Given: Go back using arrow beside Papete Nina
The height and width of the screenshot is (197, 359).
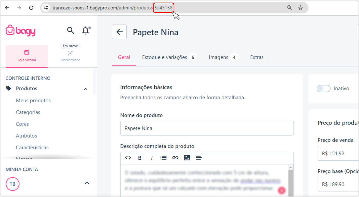Looking at the screenshot, I should tap(119, 32).
